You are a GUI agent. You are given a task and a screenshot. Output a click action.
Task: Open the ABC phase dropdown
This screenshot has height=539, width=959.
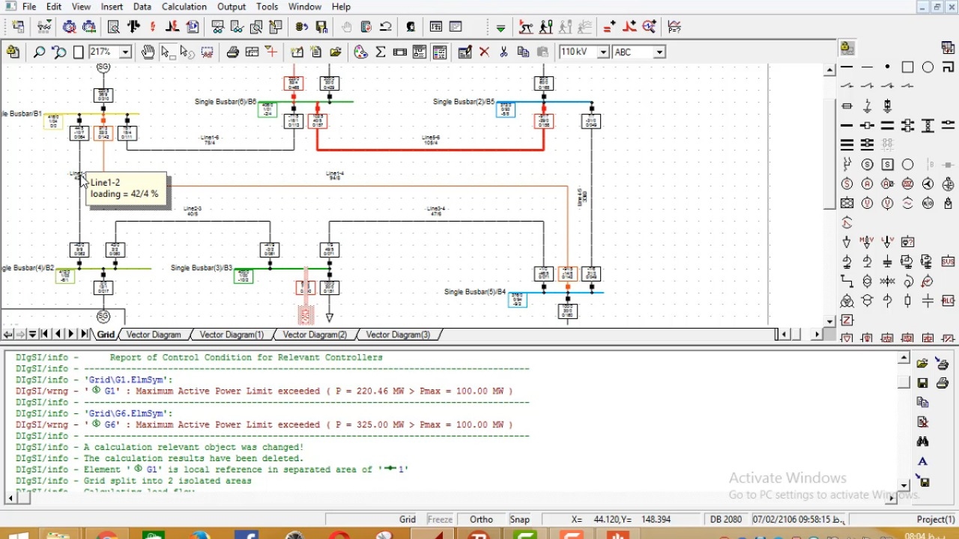[659, 52]
